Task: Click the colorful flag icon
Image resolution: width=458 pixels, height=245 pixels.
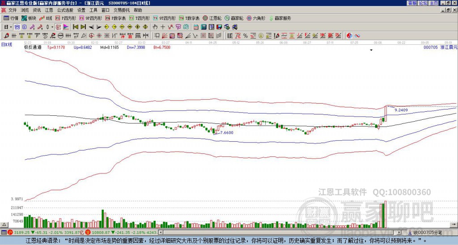Action: [x=66, y=27]
